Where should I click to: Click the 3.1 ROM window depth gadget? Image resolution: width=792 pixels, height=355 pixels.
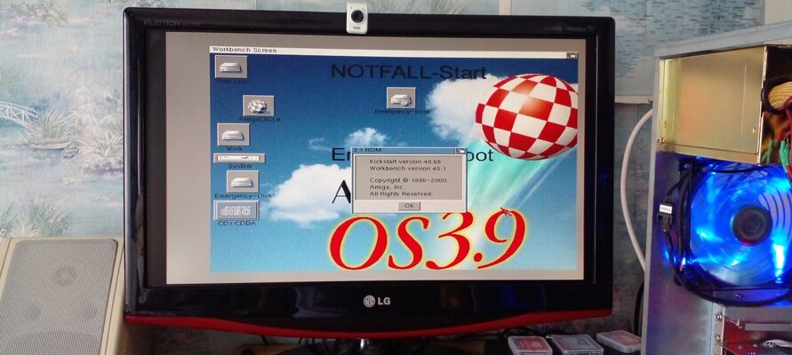(437, 151)
